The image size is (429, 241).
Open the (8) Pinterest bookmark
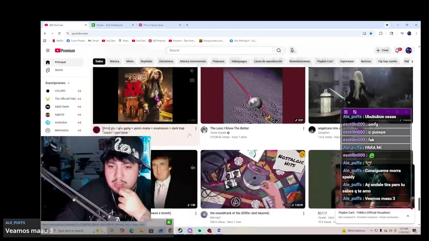point(157,41)
